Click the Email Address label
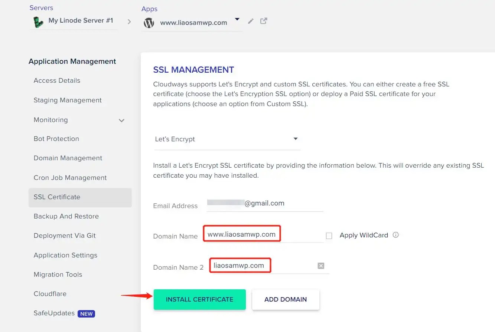The height and width of the screenshot is (332, 495). pos(175,206)
